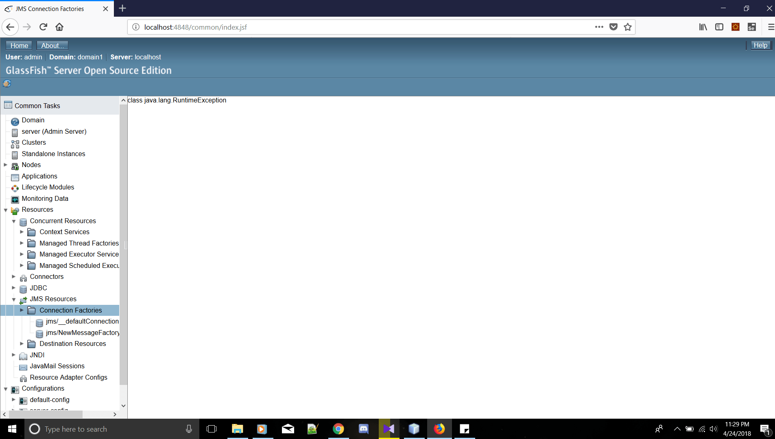Click the JMS Resources icon

pyautogui.click(x=23, y=300)
